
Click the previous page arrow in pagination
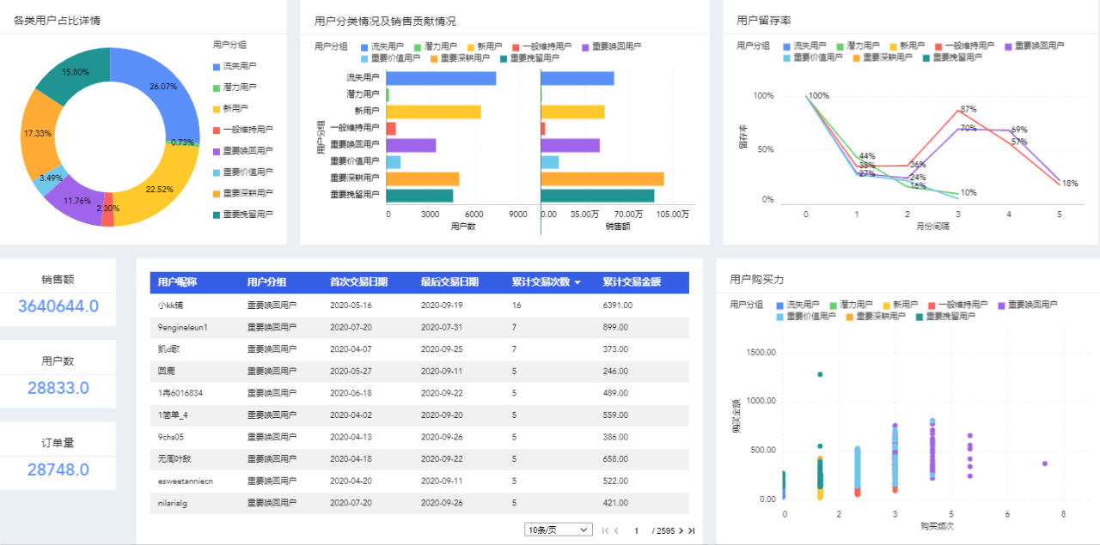coord(616,530)
